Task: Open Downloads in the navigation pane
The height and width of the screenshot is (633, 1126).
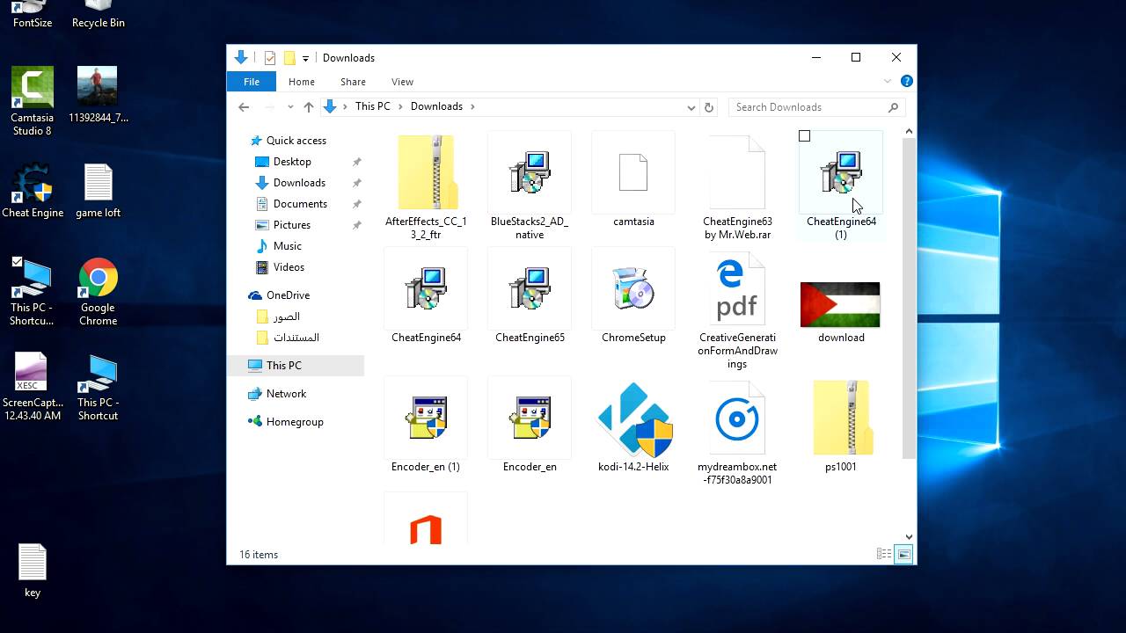Action: (x=299, y=183)
